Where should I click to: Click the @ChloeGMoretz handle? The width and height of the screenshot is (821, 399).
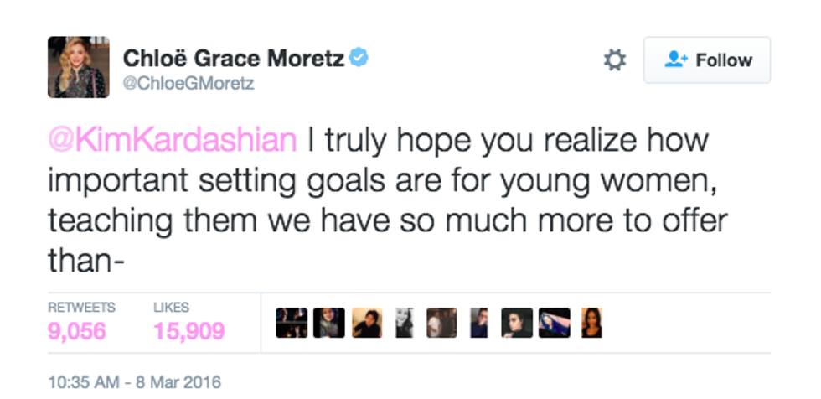[188, 84]
